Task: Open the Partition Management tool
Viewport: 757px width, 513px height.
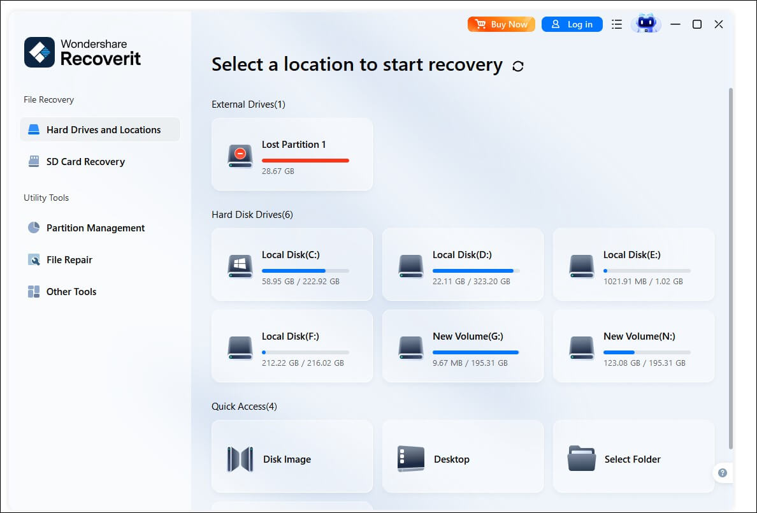Action: tap(95, 228)
